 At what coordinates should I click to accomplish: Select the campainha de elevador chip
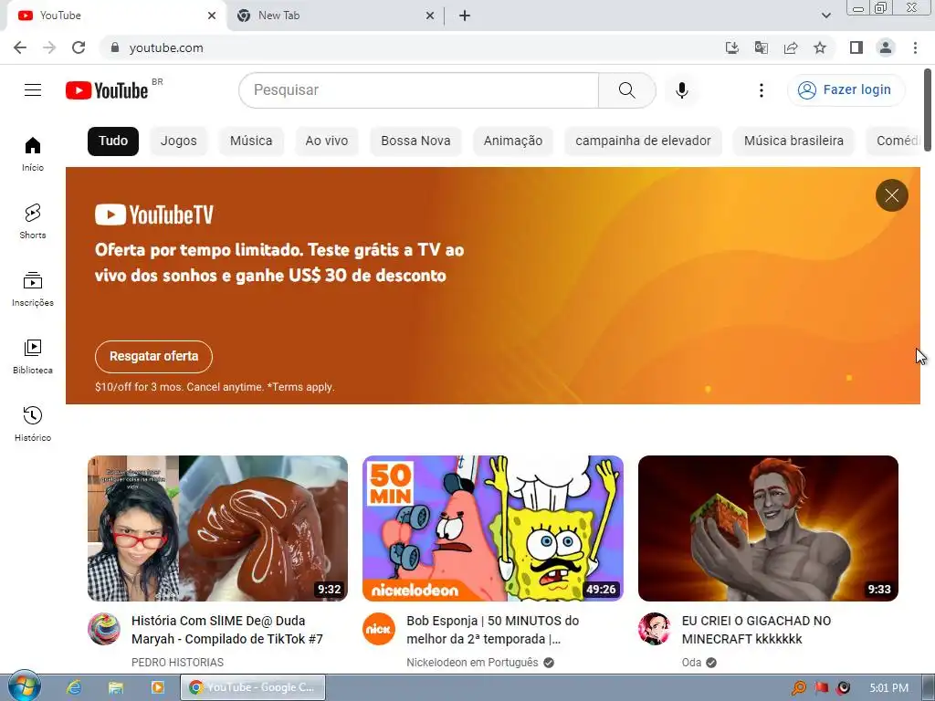click(643, 141)
